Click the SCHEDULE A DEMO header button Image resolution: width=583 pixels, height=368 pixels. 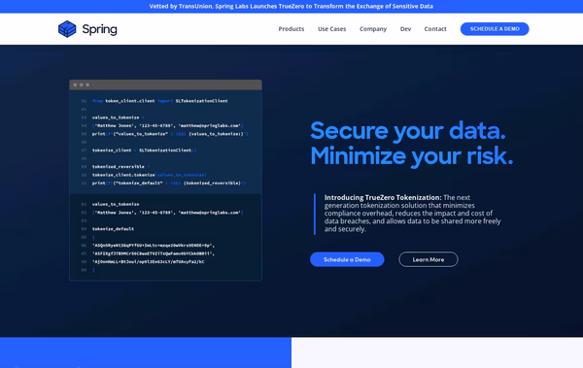(x=495, y=29)
